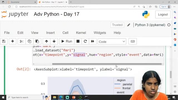The width and height of the screenshot is (178, 100).
Task: Open the cell type Code dropdown
Action: pyautogui.click(x=112, y=42)
